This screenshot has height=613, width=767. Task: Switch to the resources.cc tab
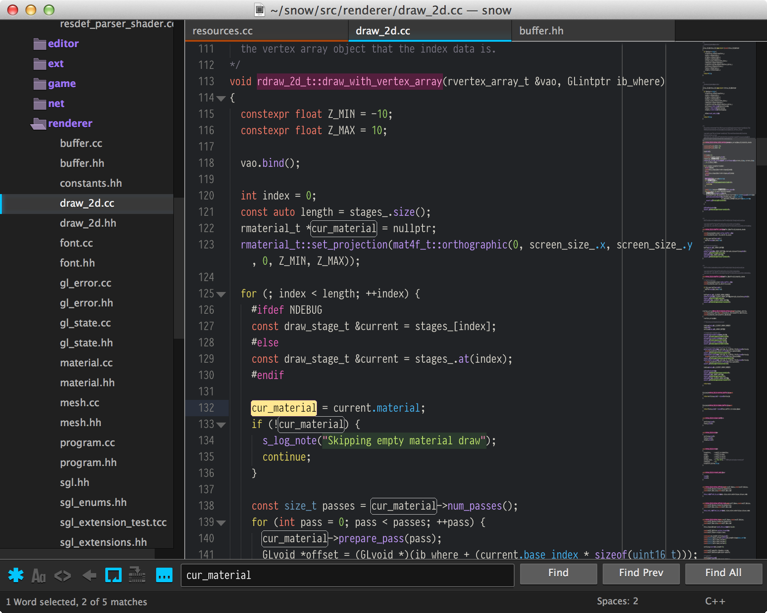pos(222,31)
